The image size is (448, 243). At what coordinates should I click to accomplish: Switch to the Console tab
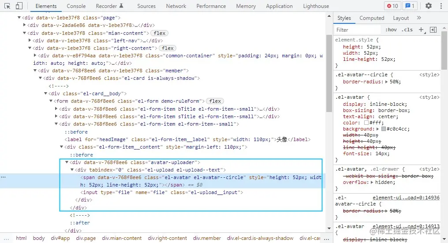(x=76, y=6)
